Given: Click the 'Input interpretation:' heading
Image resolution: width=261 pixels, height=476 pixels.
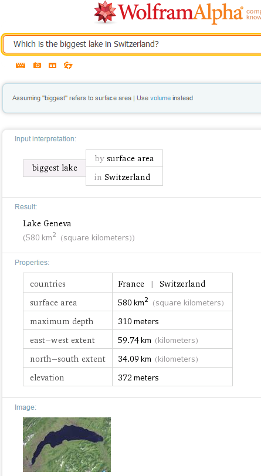Looking at the screenshot, I should (45, 139).
